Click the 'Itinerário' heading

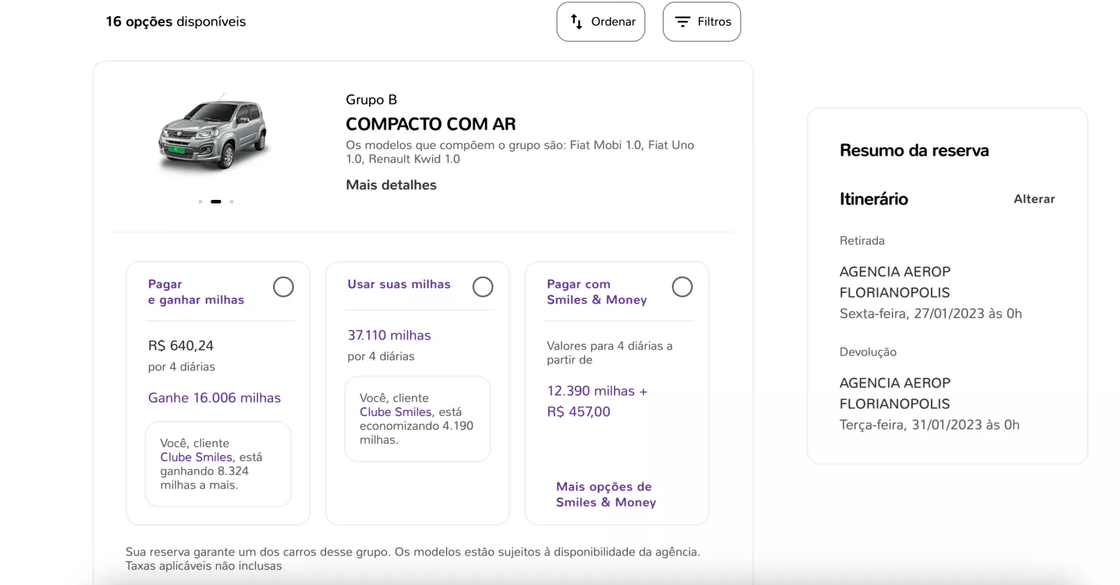(x=874, y=199)
